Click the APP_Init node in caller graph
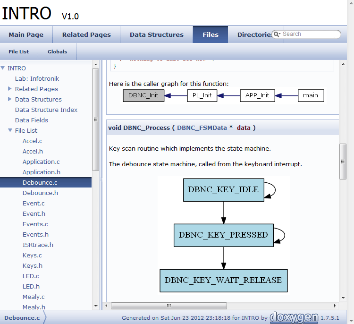Image resolution: width=354 pixels, height=324 pixels. point(257,95)
